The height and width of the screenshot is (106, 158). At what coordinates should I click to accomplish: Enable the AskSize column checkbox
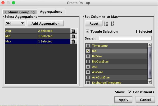point(88,72)
